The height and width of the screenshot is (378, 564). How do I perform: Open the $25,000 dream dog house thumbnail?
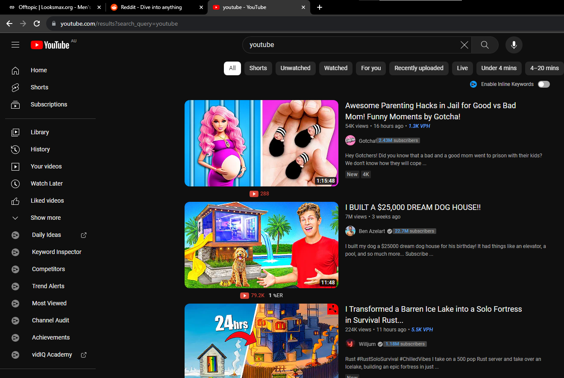tap(261, 245)
